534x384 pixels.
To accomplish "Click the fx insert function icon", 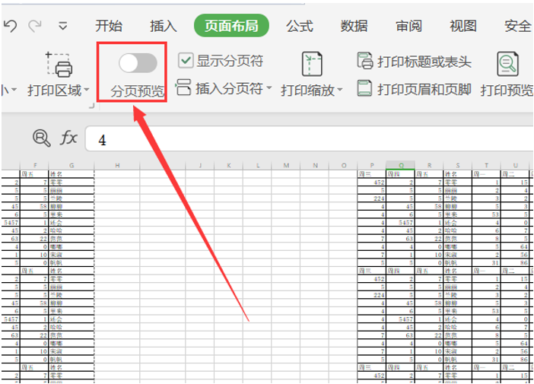I will [68, 138].
